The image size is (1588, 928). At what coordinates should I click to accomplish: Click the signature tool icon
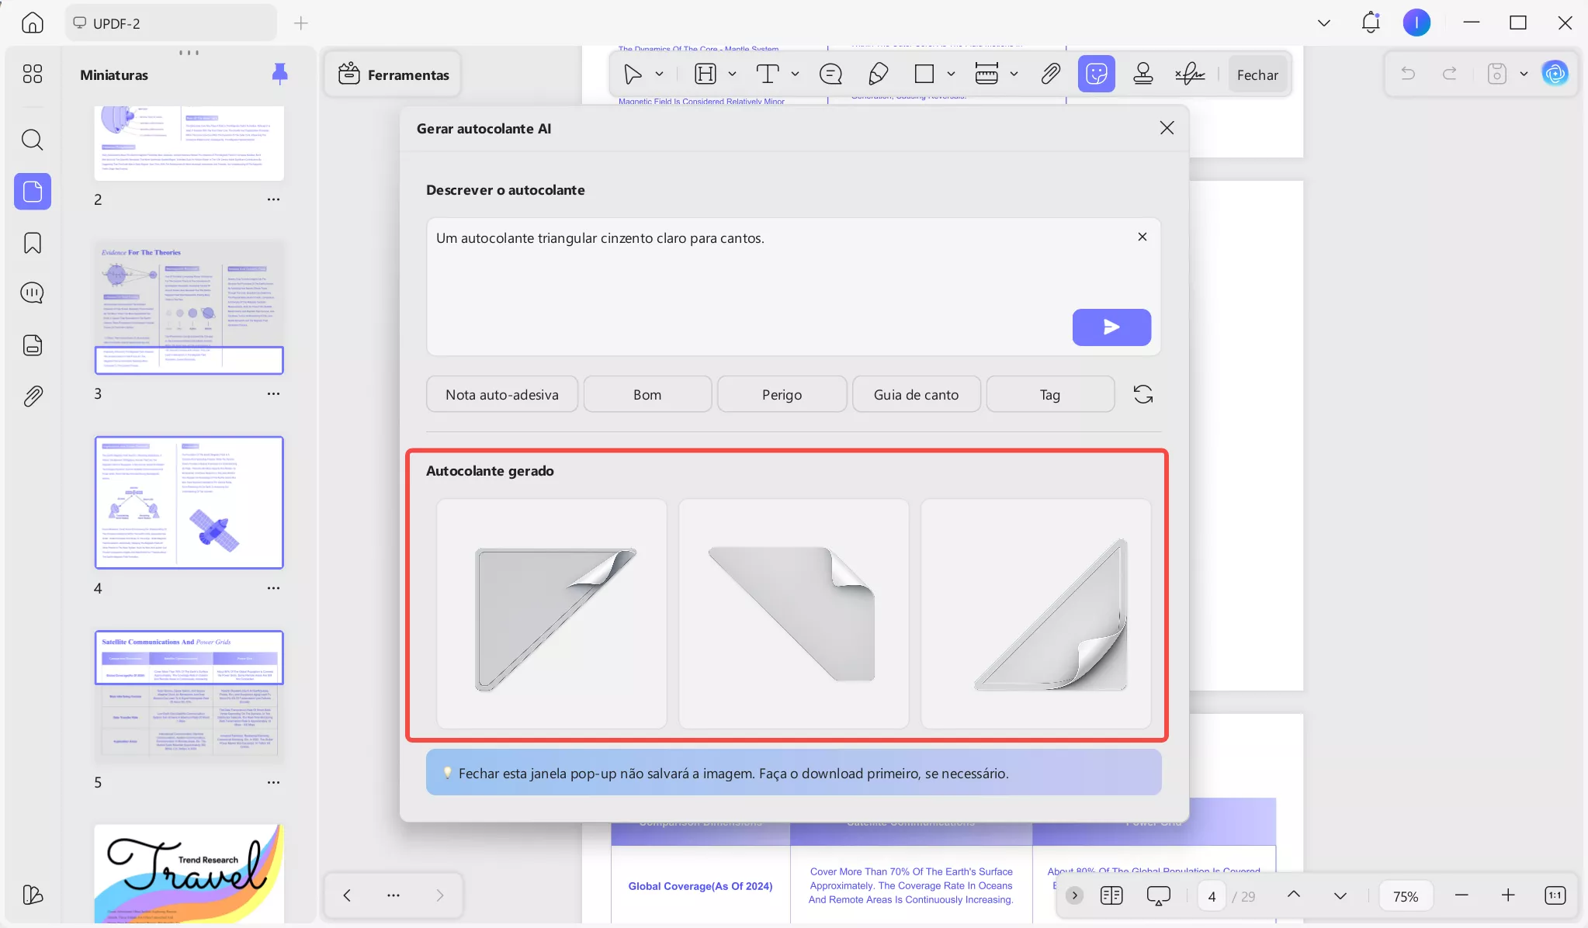coord(1189,74)
